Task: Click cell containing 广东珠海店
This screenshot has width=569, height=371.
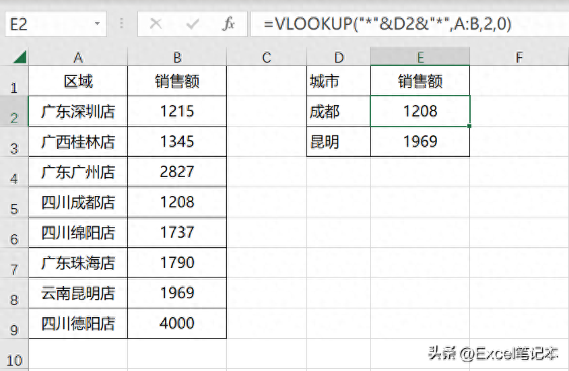Action: pos(78,263)
